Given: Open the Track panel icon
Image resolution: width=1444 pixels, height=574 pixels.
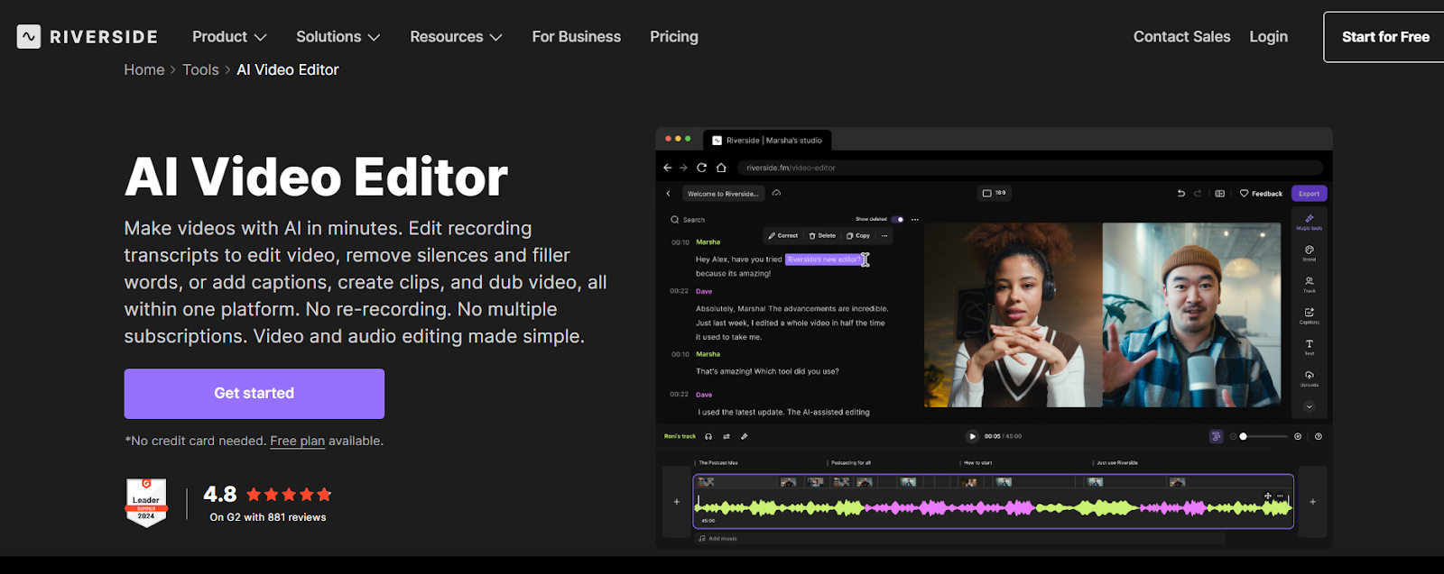Looking at the screenshot, I should 1309,285.
